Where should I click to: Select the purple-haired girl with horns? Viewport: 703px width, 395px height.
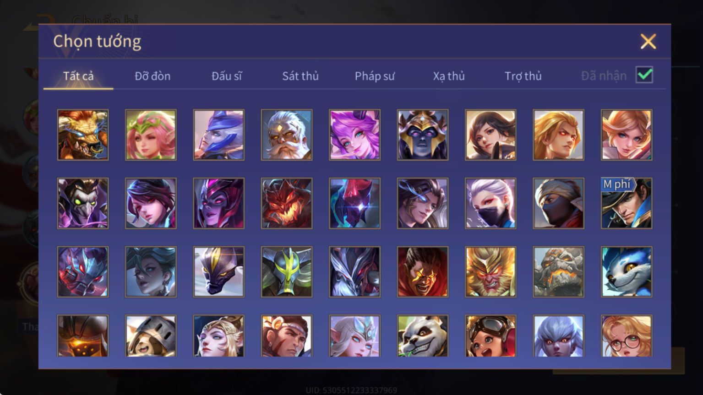pos(354,135)
